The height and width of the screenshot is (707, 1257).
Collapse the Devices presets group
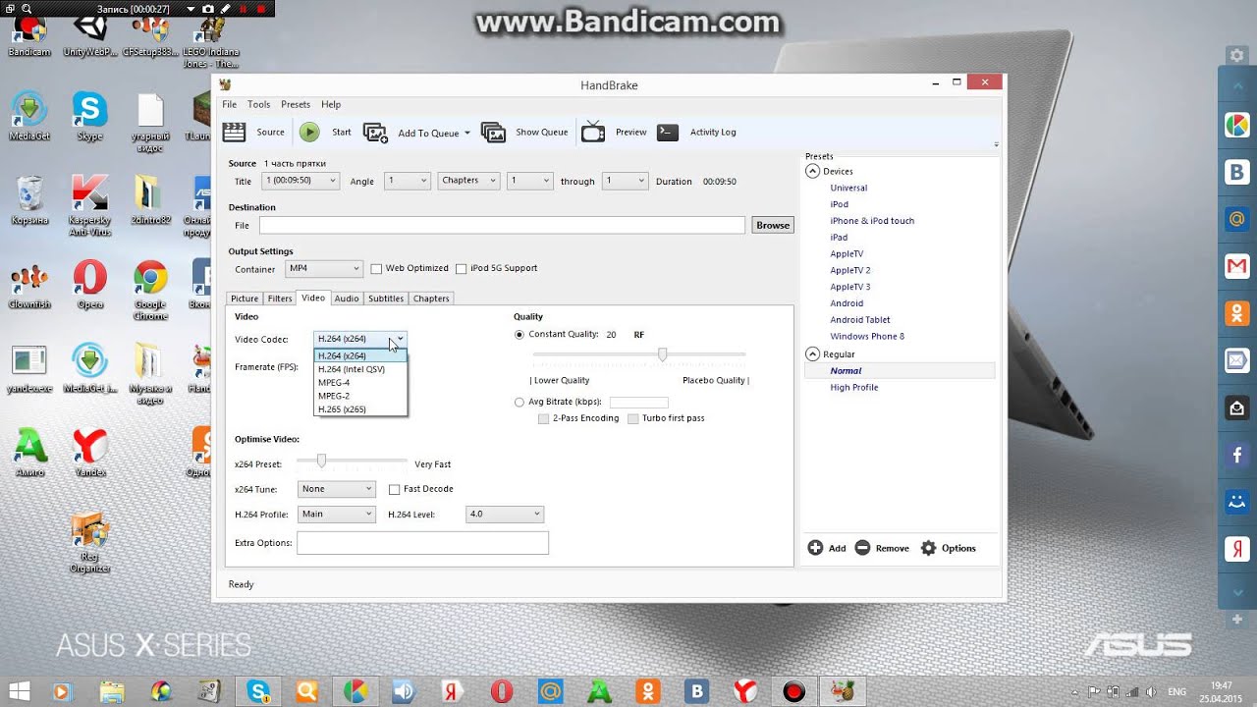click(812, 171)
